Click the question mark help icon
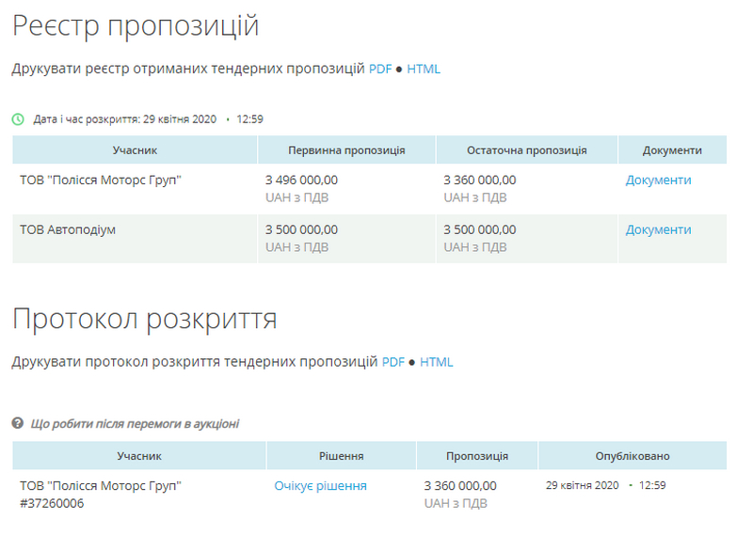The image size is (753, 535). (18, 424)
